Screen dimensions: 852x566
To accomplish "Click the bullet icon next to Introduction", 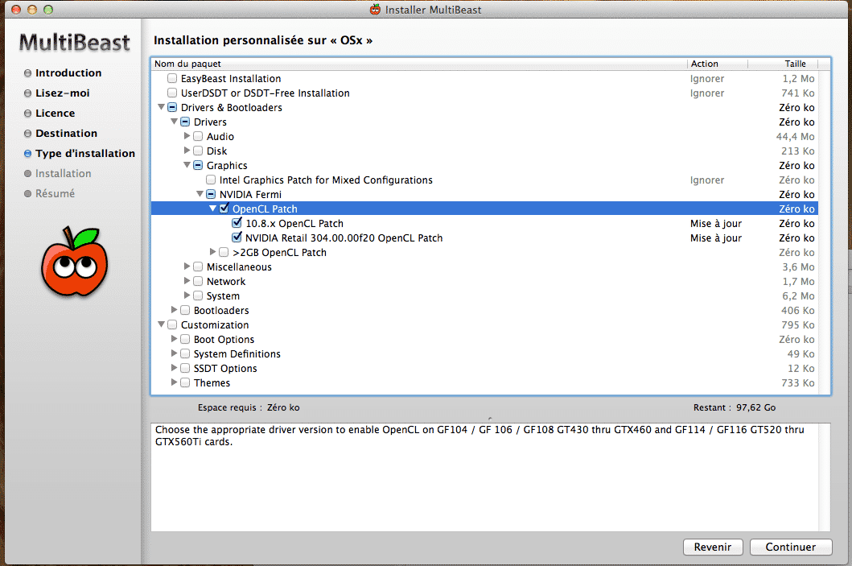I will click(x=28, y=73).
